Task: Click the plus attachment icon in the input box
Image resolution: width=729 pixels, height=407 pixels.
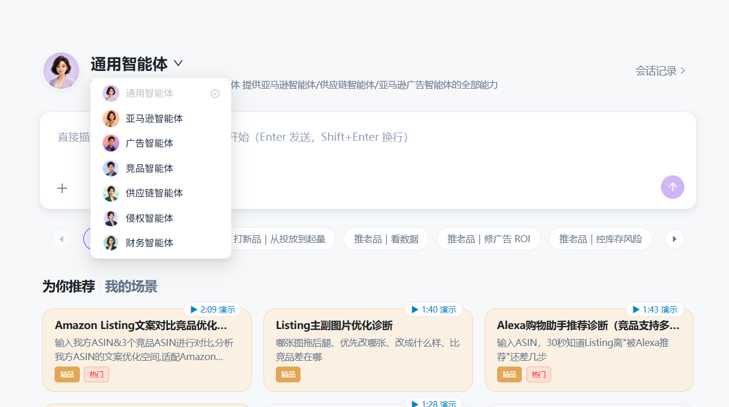Action: tap(62, 188)
